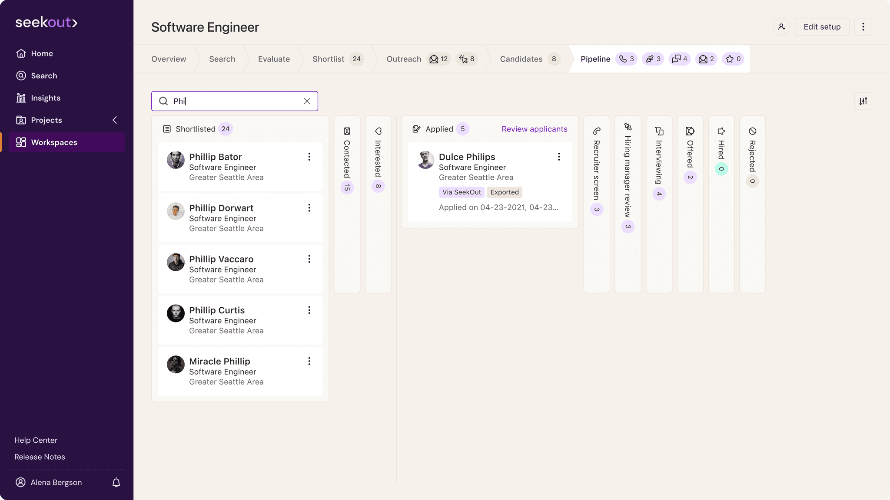This screenshot has height=500, width=890.
Task: Open Phillip Curtis's profile photo
Action: [x=176, y=313]
